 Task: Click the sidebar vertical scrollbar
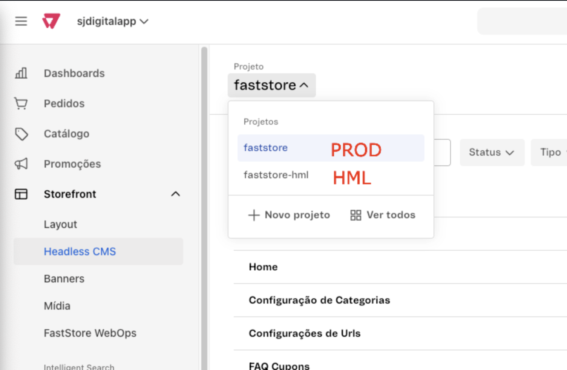click(x=204, y=208)
